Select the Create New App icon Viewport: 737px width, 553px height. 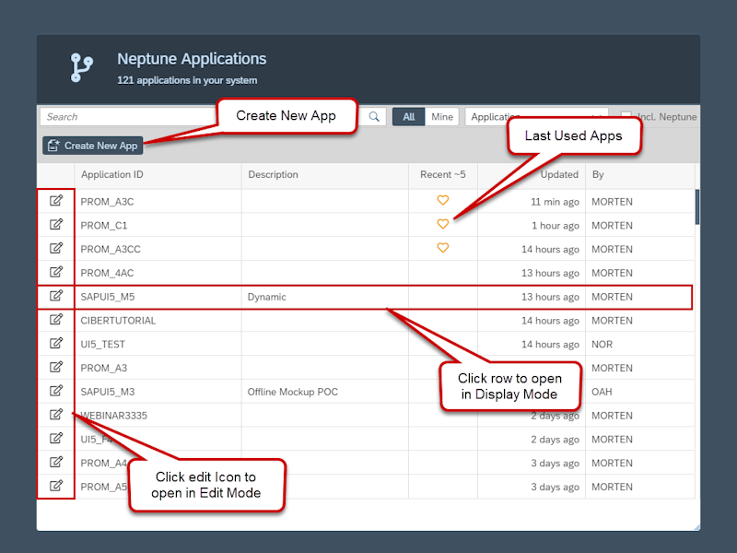point(53,145)
